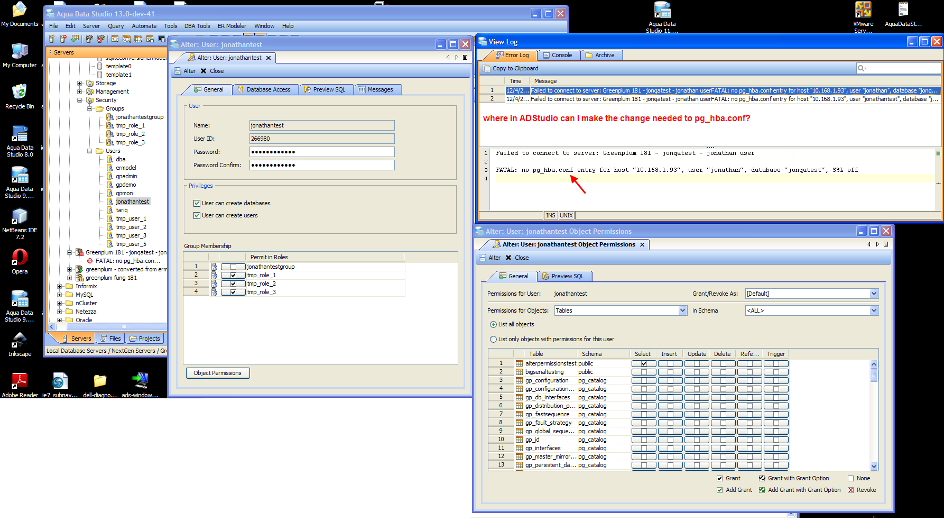Click the table-with-green-dot toolbar icon

(75, 39)
